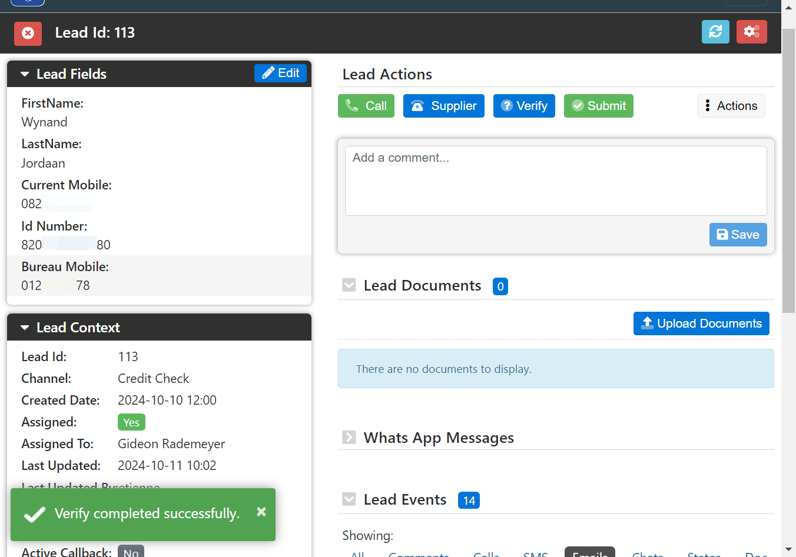Viewport: 796px width, 557px height.
Task: Click last updated 2024-10-11 10:02
Action: (x=167, y=466)
